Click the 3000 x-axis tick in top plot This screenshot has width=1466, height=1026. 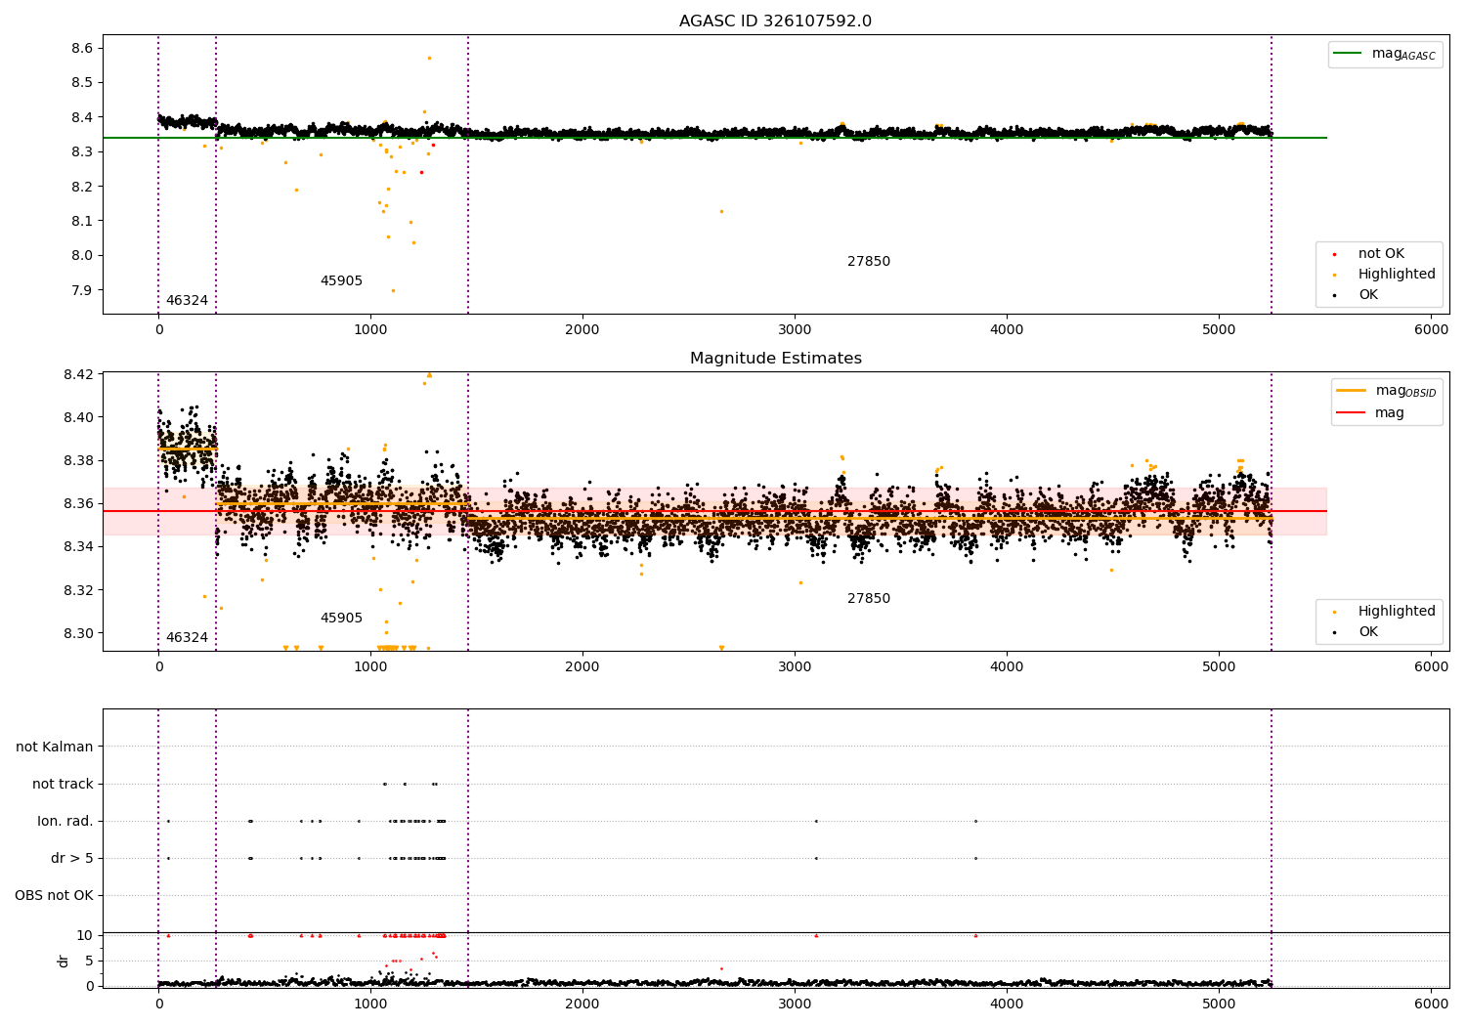coord(795,330)
